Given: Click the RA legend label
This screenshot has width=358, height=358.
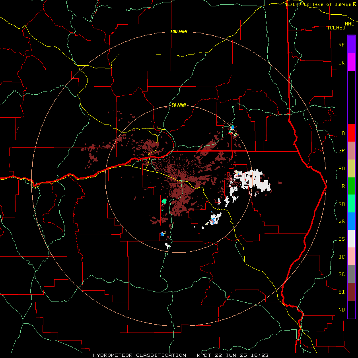Looking at the screenshot, I should (341, 204).
